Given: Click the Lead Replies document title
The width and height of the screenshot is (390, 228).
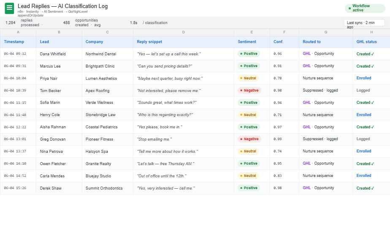Looking at the screenshot, I should (62, 6).
